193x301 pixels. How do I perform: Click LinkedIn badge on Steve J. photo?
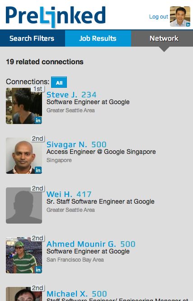(38, 120)
